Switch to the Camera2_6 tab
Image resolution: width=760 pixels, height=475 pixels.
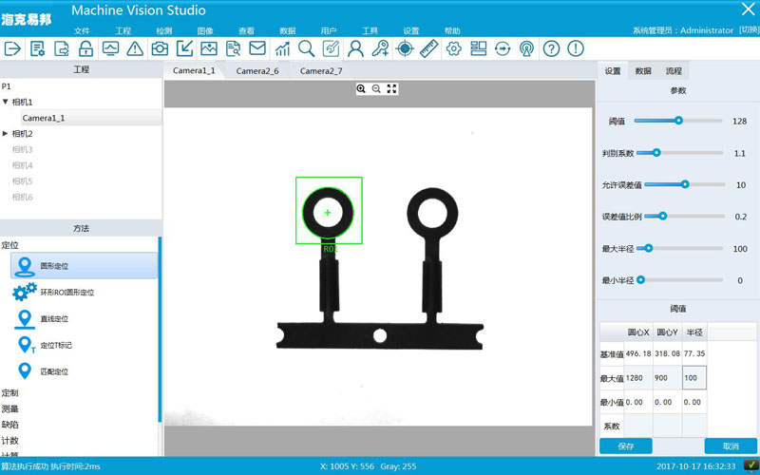click(257, 71)
